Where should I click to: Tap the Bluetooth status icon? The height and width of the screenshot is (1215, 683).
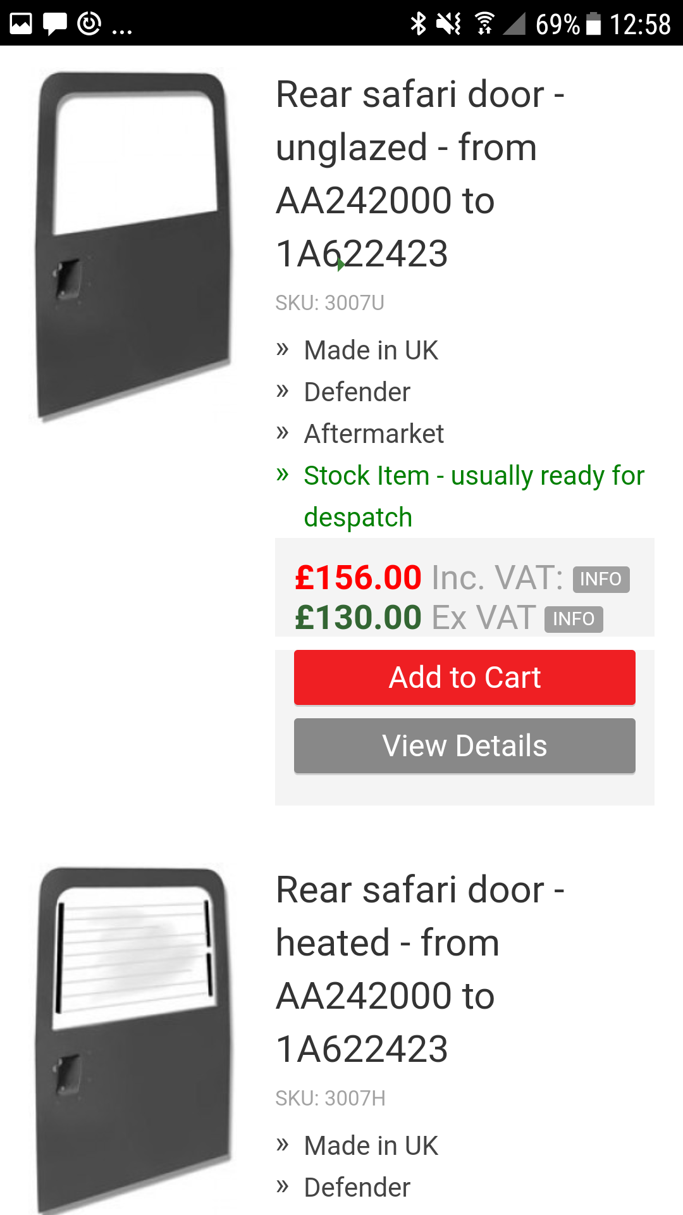coord(418,23)
